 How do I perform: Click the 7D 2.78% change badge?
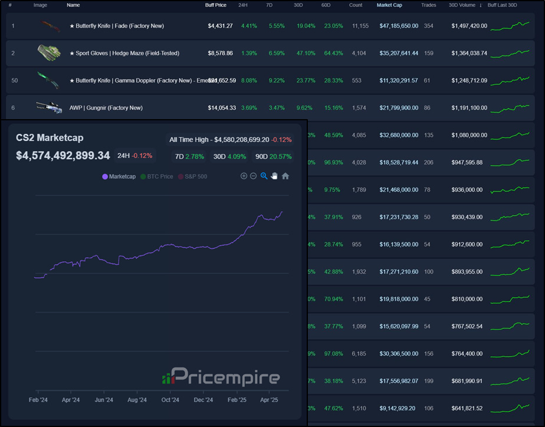tap(189, 157)
